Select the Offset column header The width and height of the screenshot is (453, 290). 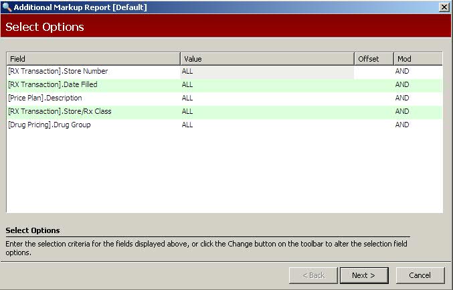click(373, 59)
